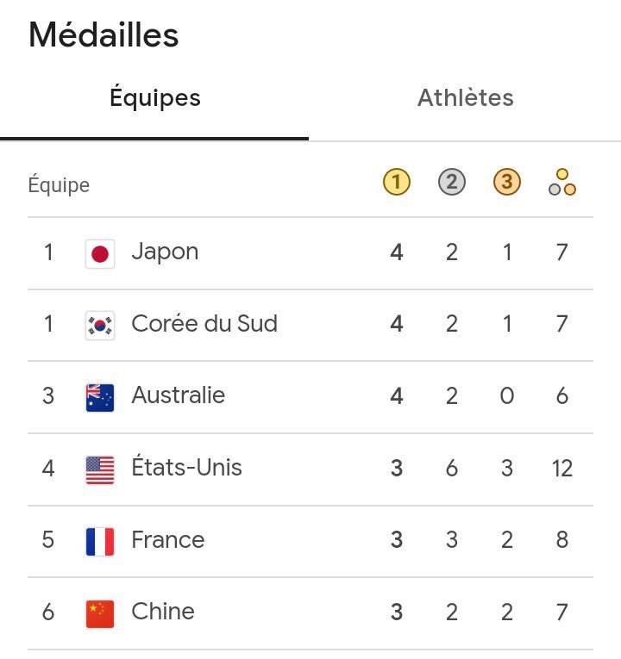Click the South Korea flag icon

point(100,325)
